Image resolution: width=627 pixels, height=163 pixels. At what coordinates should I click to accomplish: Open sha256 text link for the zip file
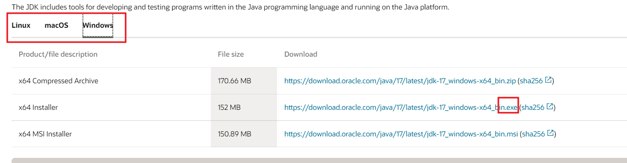point(531,81)
